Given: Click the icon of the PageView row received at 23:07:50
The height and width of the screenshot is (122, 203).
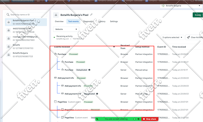Looking at the screenshot, I should click(62, 118).
